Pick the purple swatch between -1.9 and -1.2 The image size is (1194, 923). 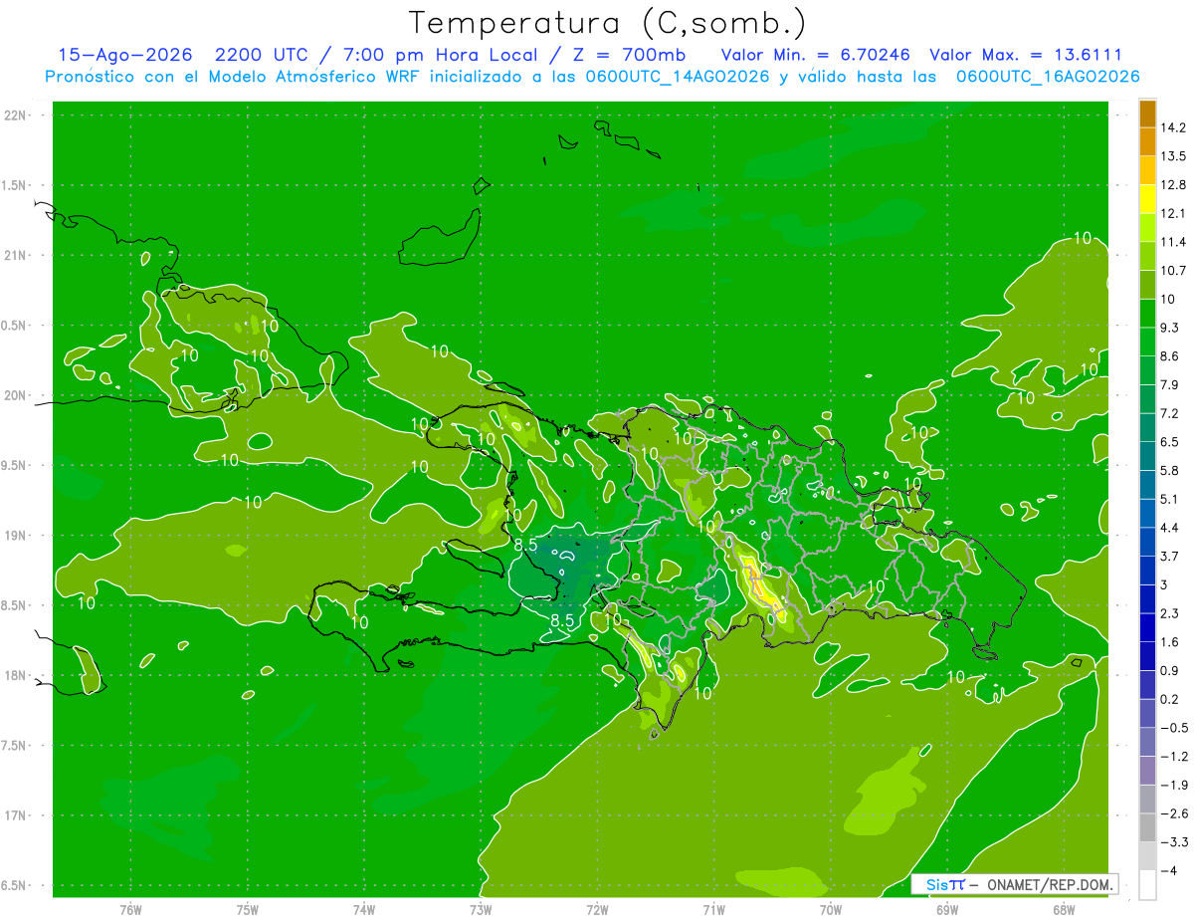pos(1147,771)
